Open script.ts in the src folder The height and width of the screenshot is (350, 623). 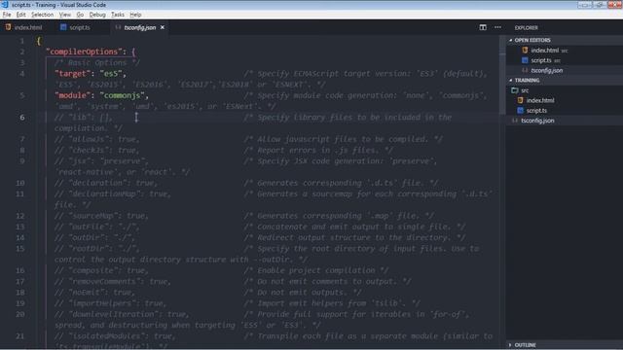coord(536,110)
